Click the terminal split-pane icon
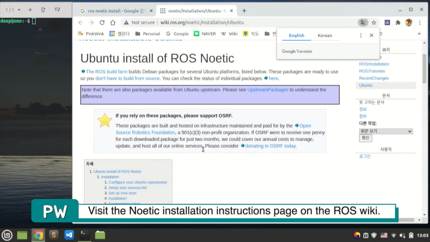This screenshot has width=430, height=242. pyautogui.click(x=43, y=10)
